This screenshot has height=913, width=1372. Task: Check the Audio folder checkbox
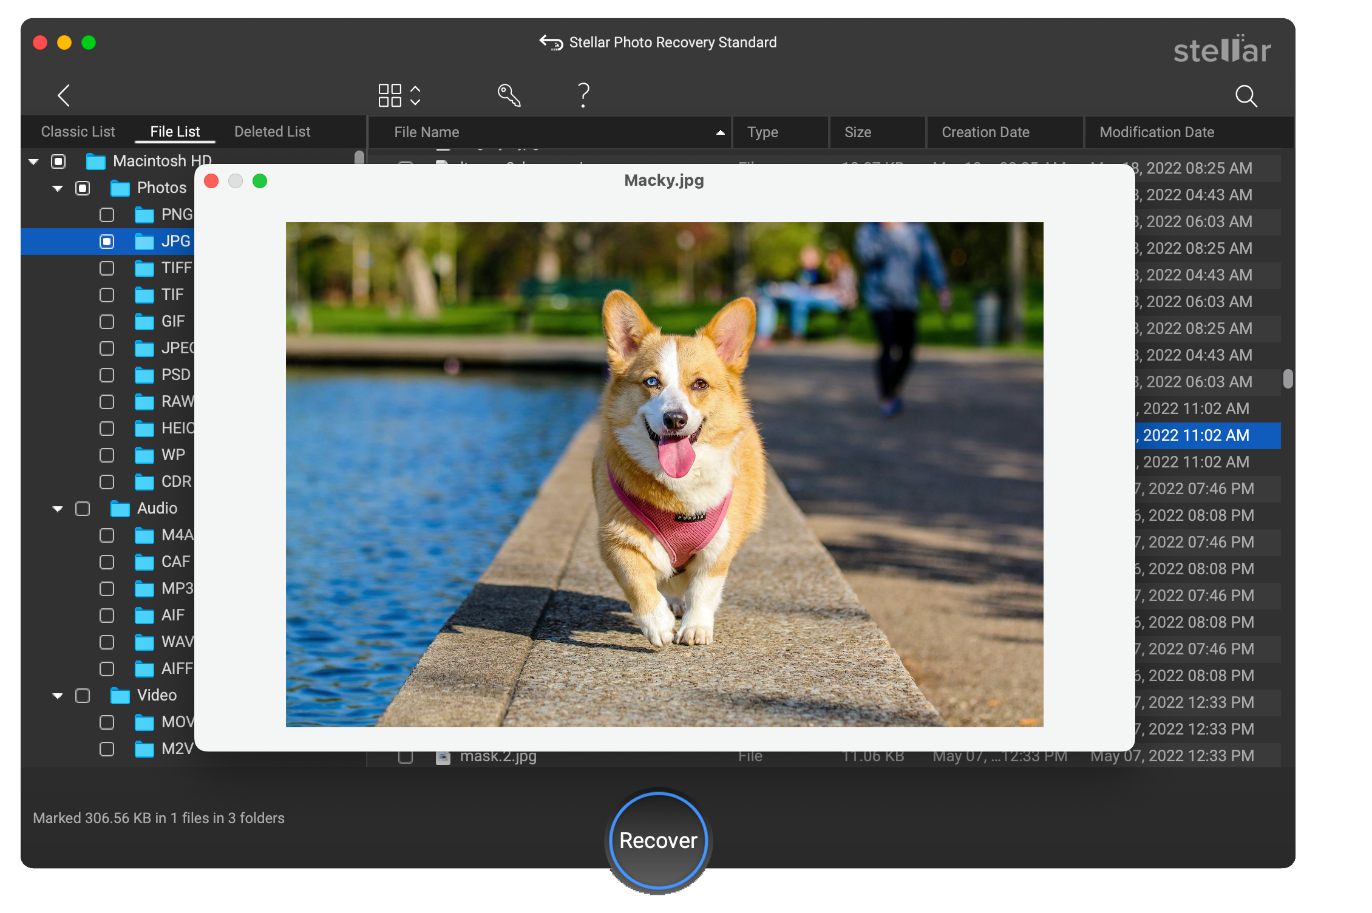[x=83, y=509]
